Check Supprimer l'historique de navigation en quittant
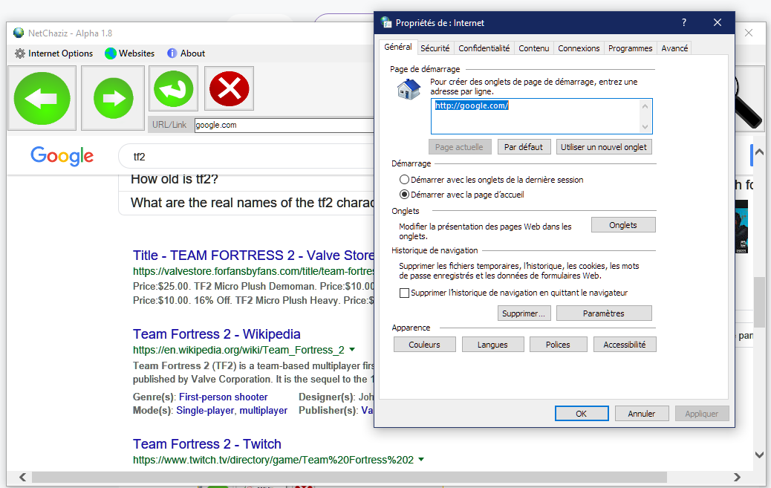This screenshot has height=488, width=771. click(x=514, y=293)
